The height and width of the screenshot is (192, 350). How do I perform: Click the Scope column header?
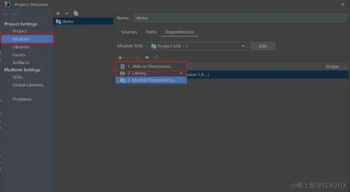coord(332,66)
